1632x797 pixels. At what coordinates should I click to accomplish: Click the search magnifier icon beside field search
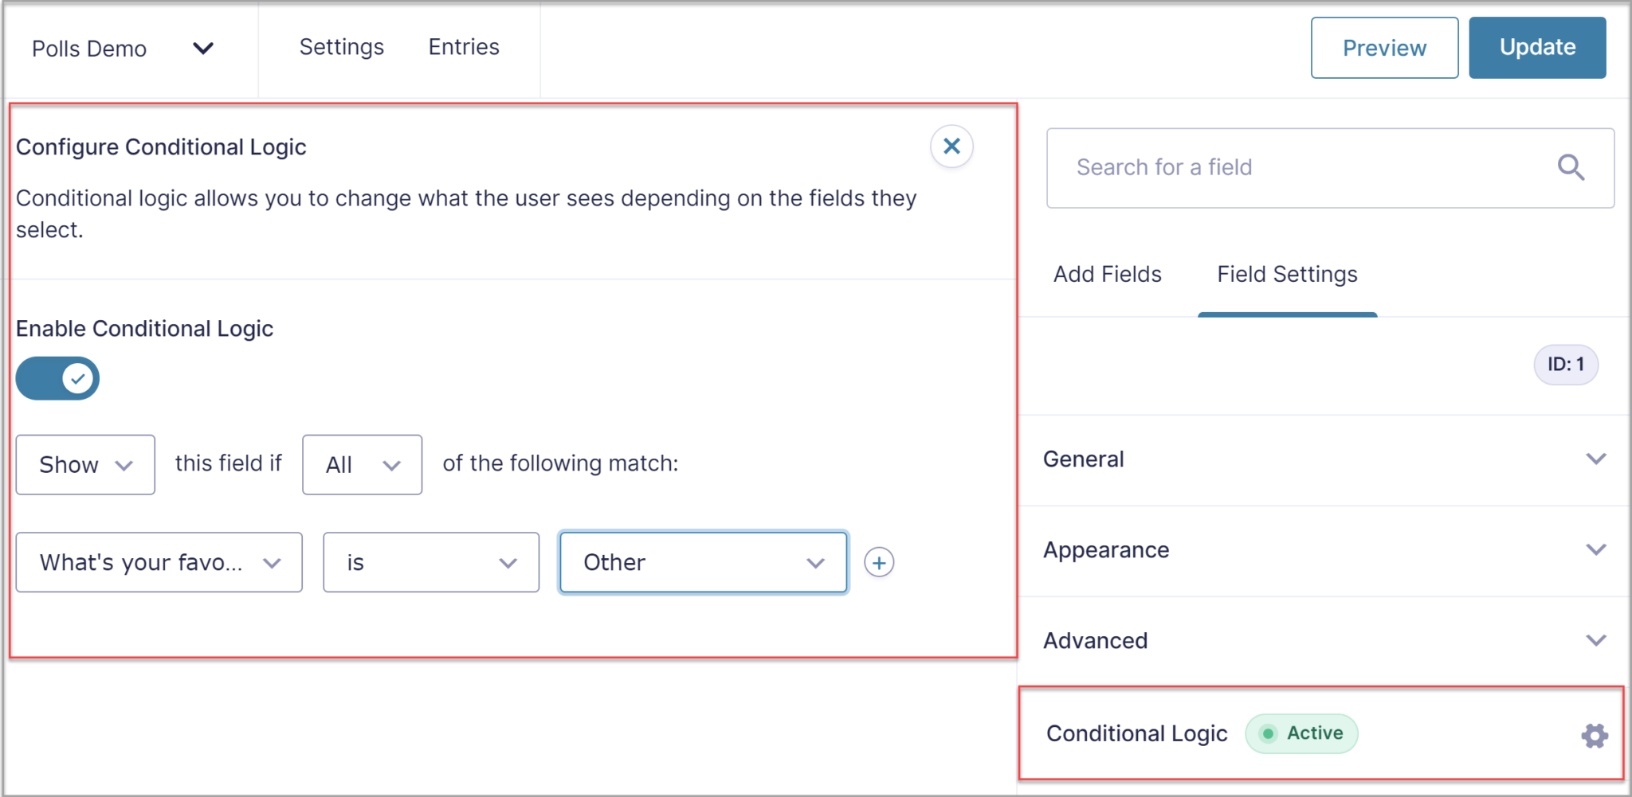(1571, 167)
